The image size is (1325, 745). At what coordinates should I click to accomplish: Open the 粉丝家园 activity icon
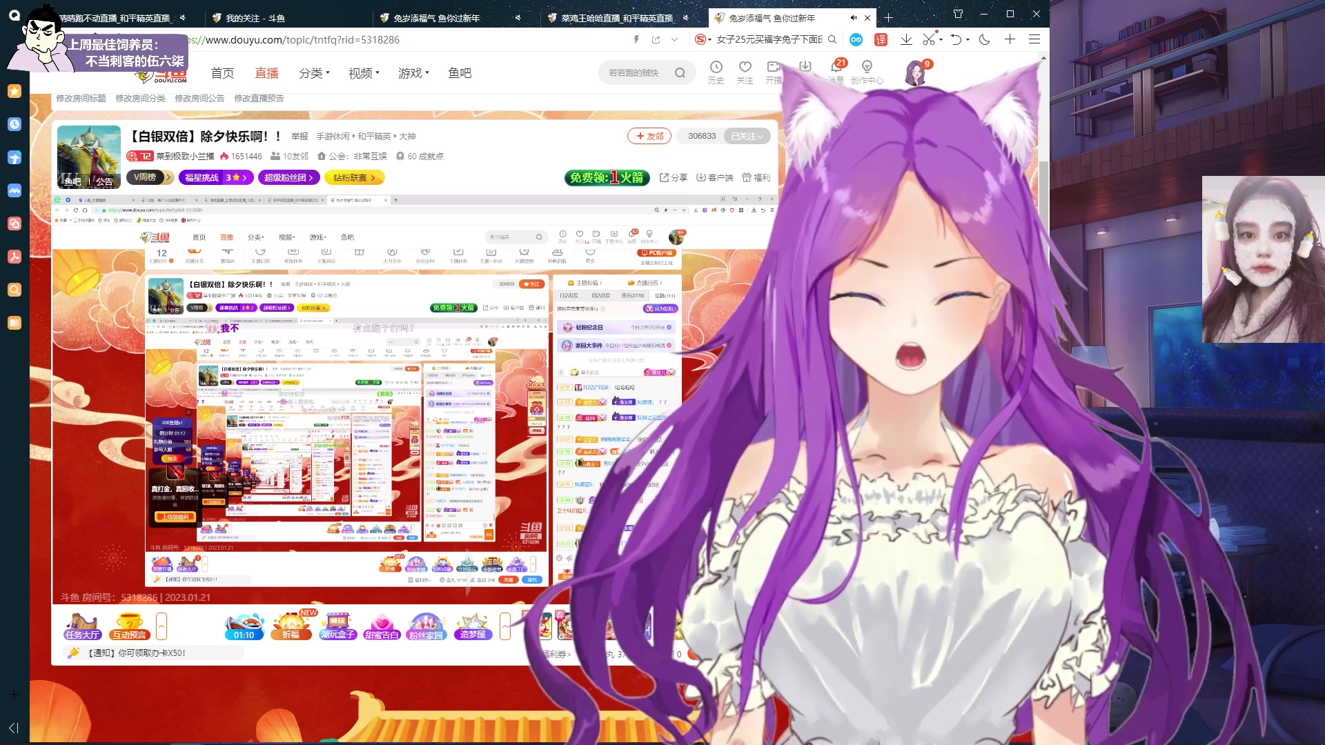tap(426, 626)
